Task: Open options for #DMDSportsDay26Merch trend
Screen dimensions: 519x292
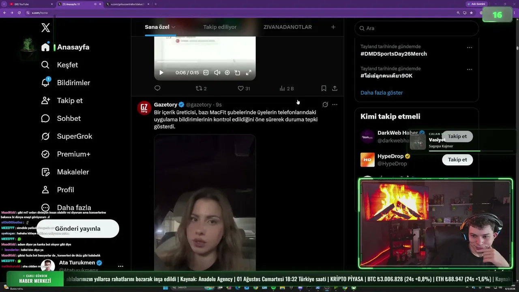Action: click(470, 47)
